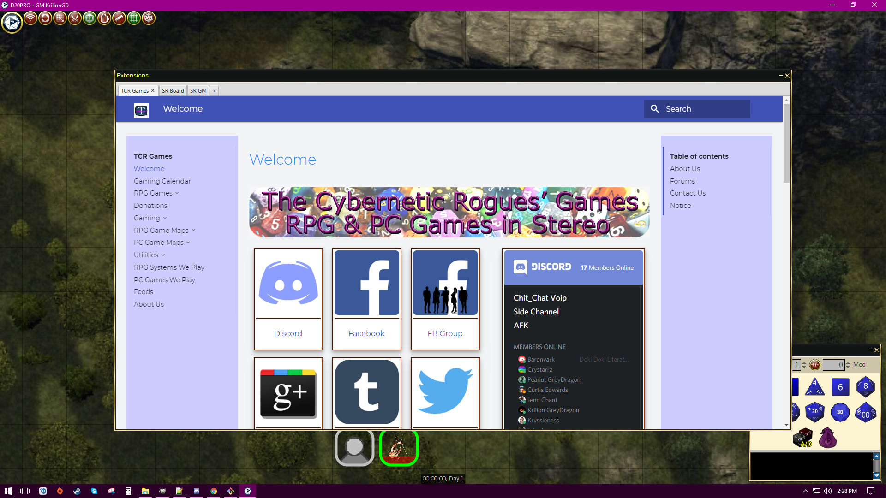Open the D20PRO main d20 menu icon
This screenshot has height=498, width=886.
12,22
